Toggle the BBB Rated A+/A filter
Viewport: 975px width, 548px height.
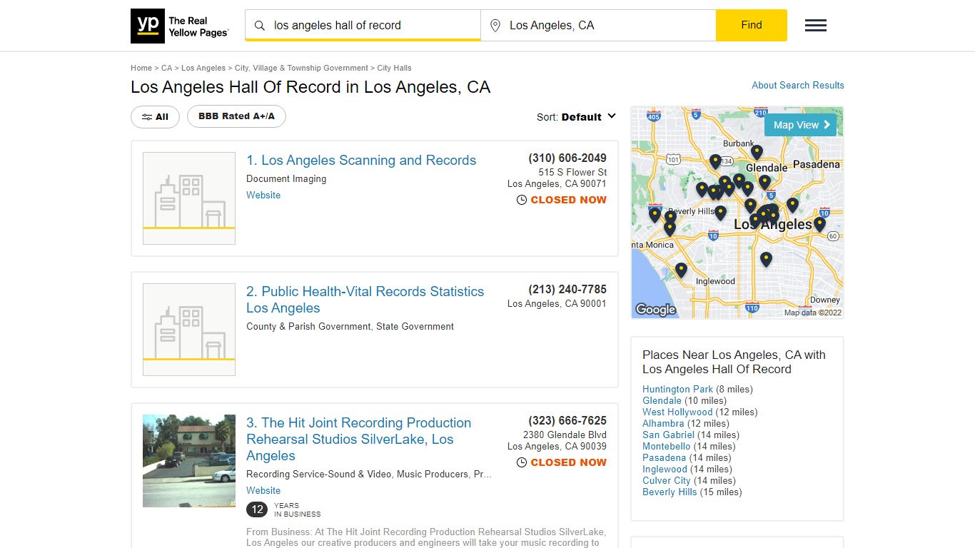pos(236,116)
